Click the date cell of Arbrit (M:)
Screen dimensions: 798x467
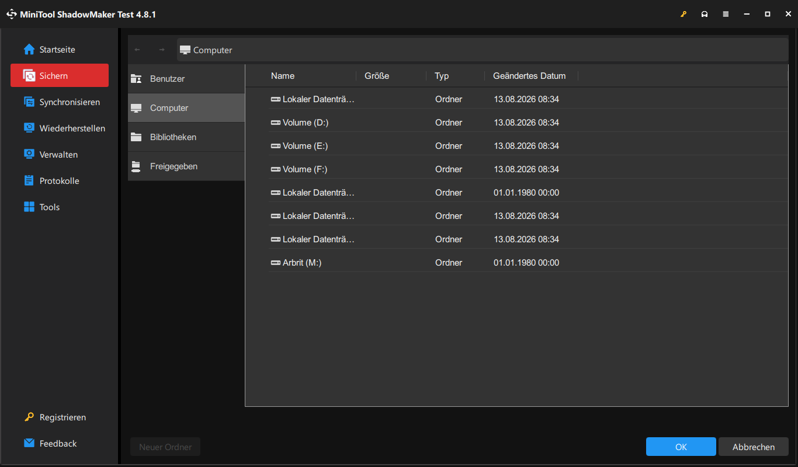tap(526, 263)
